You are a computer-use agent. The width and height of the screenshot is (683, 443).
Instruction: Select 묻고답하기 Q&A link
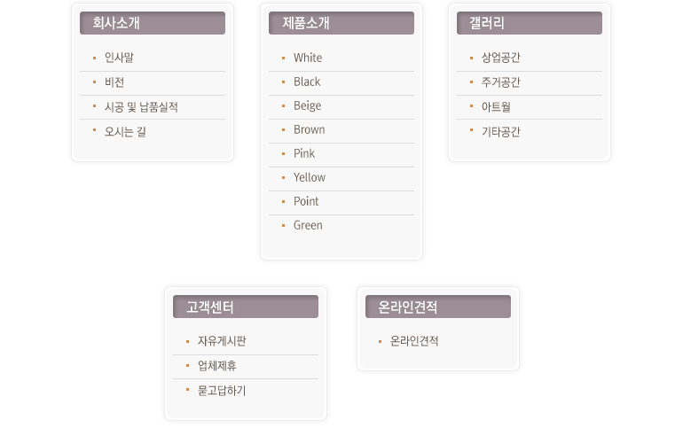[222, 391]
